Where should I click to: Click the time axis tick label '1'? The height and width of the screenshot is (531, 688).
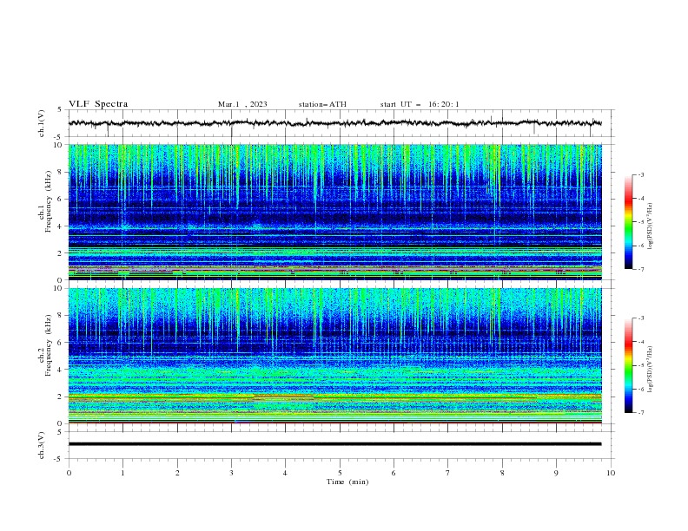pos(122,473)
